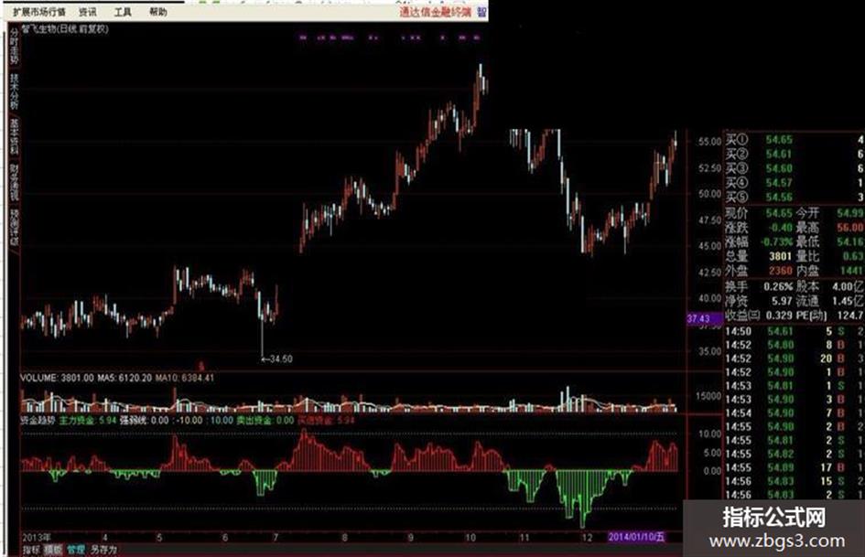
Task: Select the 买② 54.61 bid row
Action: [x=795, y=155]
